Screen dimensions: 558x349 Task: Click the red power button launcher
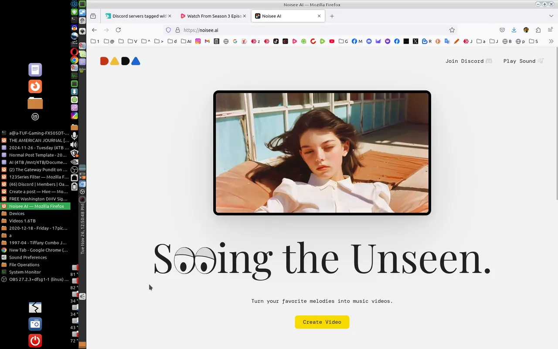point(35,341)
